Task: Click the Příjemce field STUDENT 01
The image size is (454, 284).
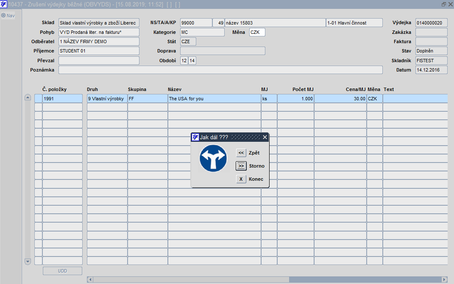Action: point(99,51)
